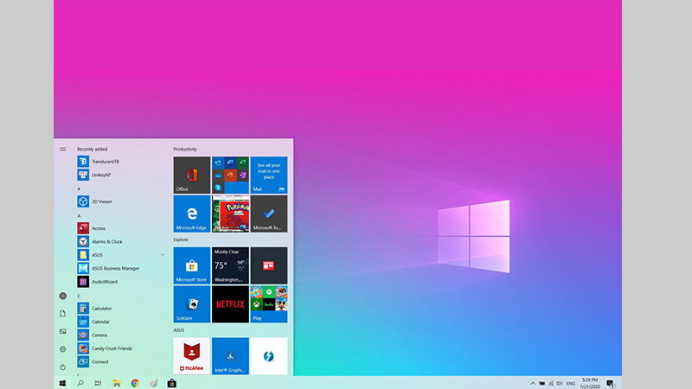This screenshot has height=389, width=692.
Task: Open File Explorer from the taskbar
Action: pyautogui.click(x=116, y=383)
